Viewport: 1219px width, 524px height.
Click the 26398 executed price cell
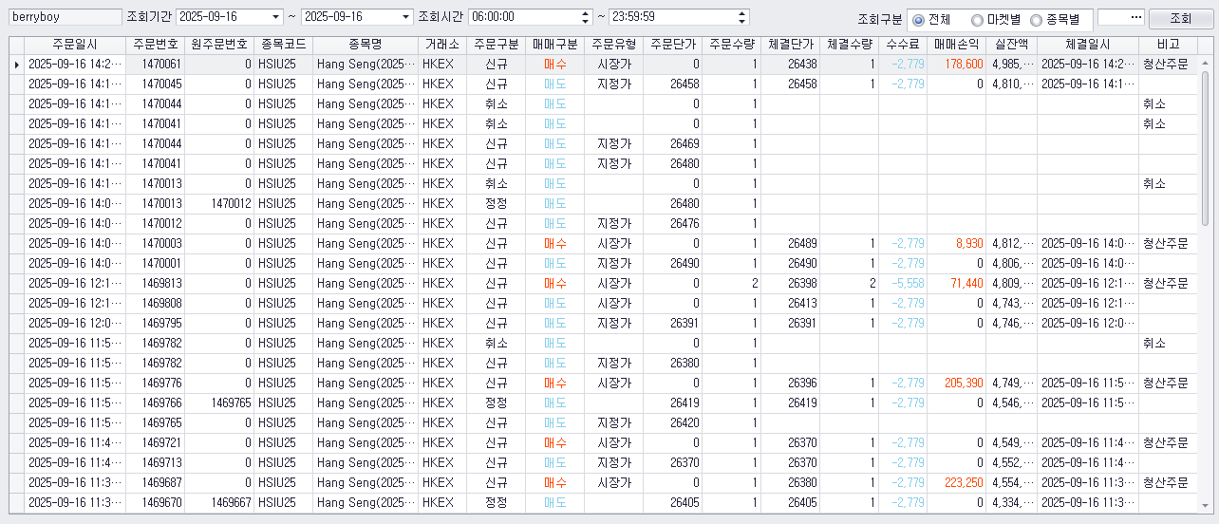tap(791, 283)
